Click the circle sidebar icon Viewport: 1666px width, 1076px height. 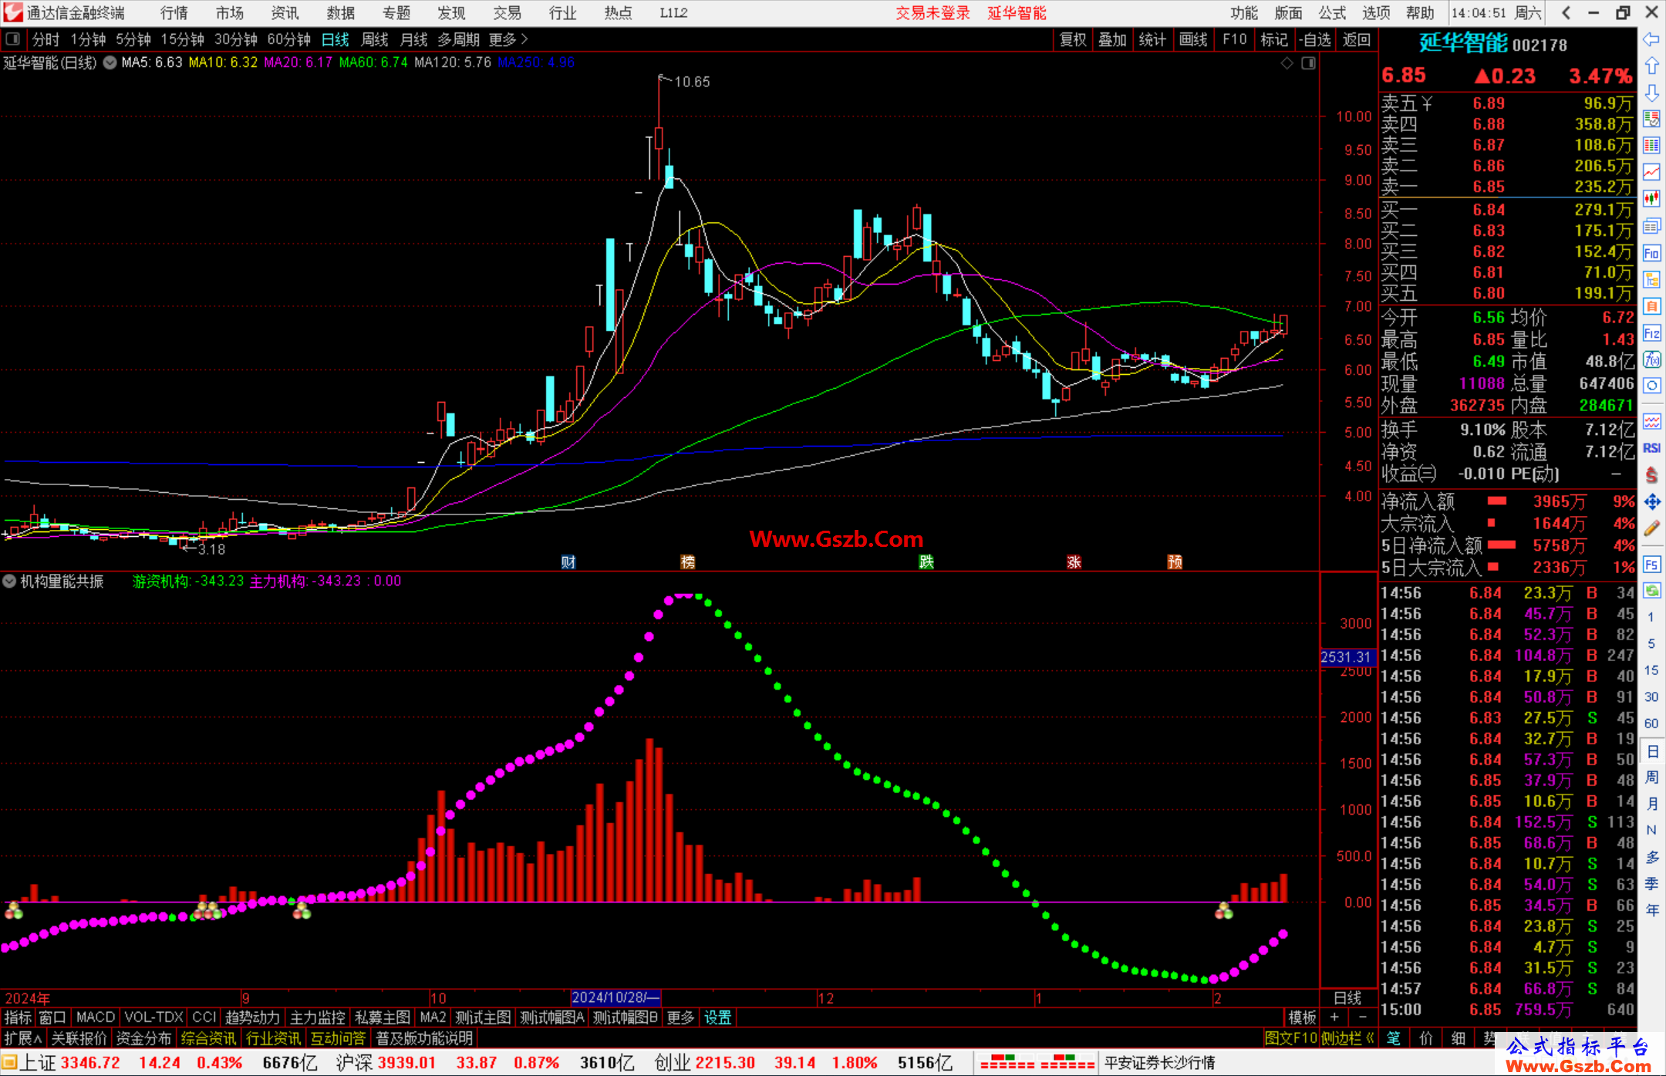point(1651,386)
